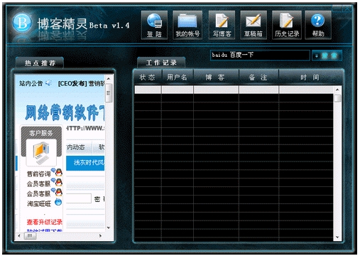
Task: Click the baidu 百度一下 search field
Action: [x=260, y=55]
